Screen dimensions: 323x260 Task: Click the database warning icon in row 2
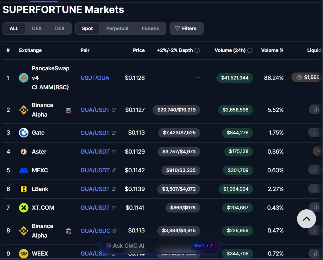[69, 111]
